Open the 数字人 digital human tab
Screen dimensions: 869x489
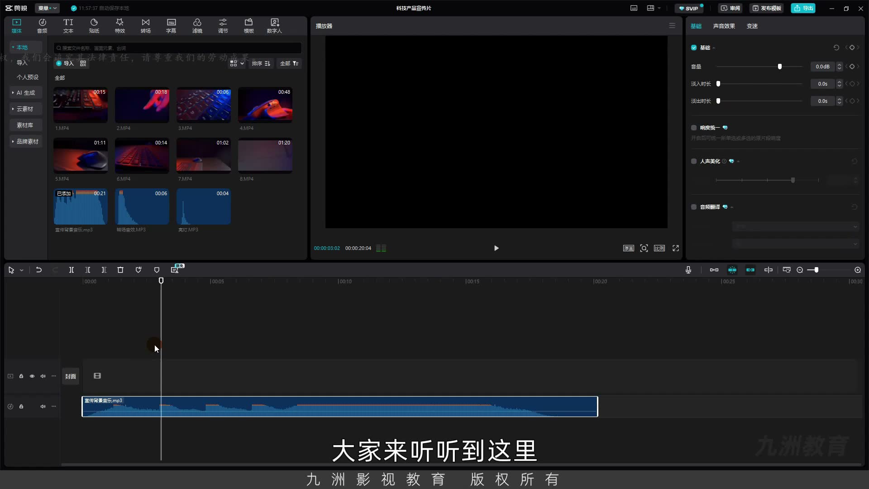click(274, 26)
